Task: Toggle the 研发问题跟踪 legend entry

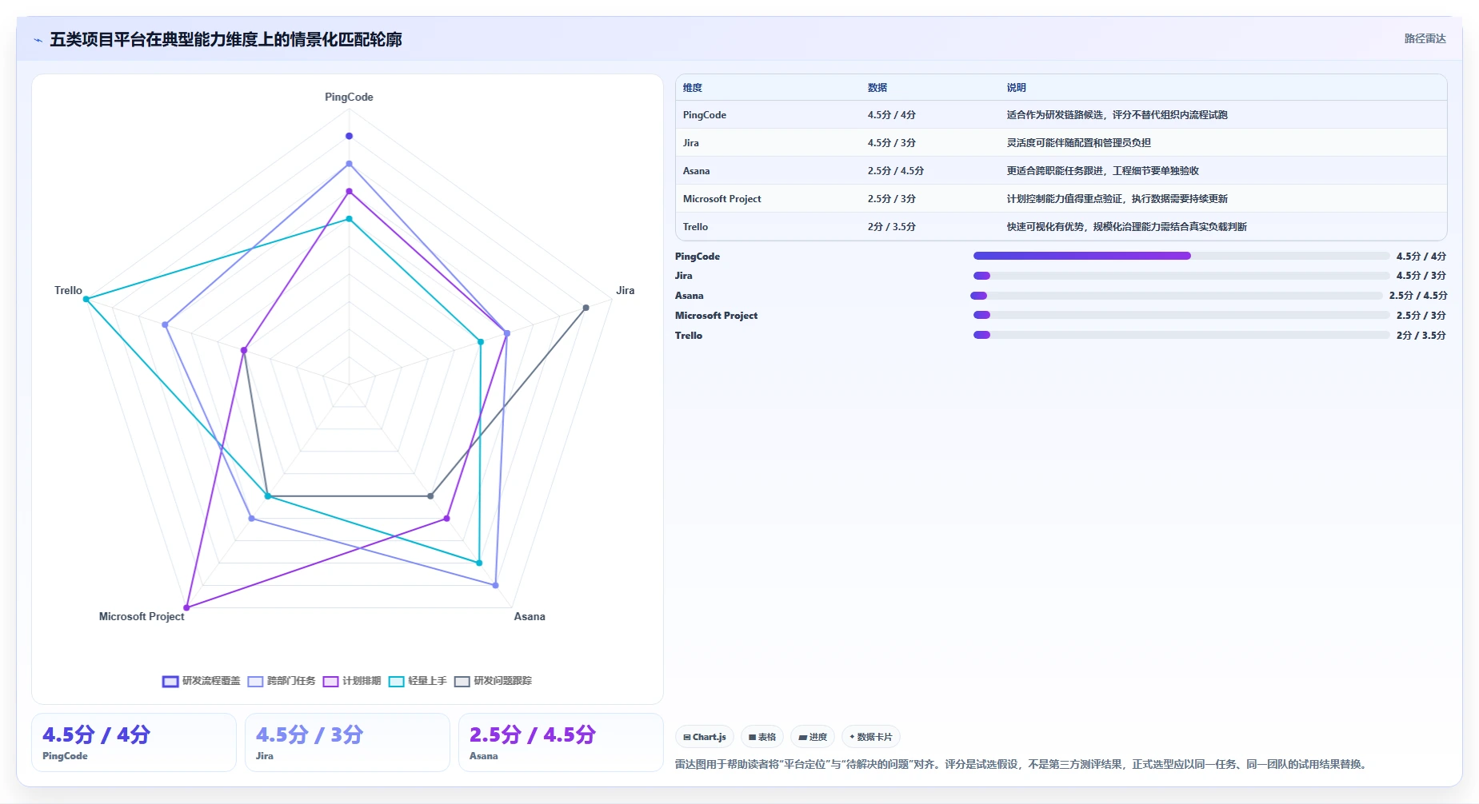Action: click(493, 681)
